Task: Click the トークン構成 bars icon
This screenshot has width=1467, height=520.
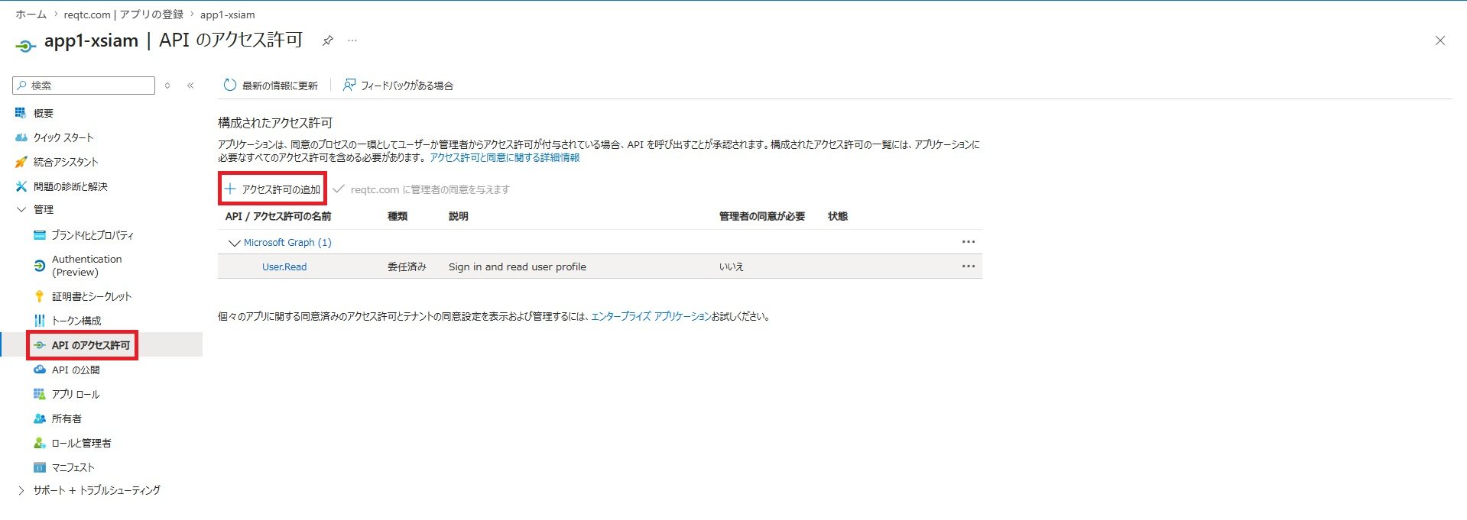Action: click(40, 321)
